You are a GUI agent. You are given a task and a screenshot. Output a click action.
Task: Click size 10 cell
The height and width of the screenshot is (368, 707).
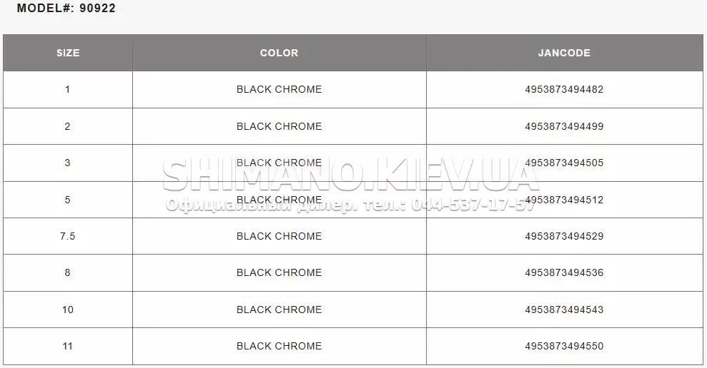[x=68, y=309]
